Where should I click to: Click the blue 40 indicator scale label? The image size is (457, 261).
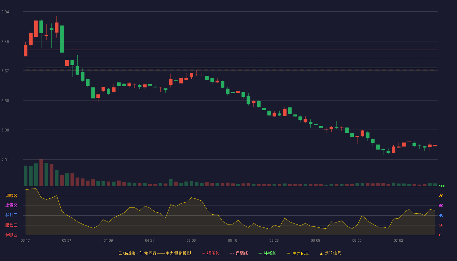pos(441,215)
